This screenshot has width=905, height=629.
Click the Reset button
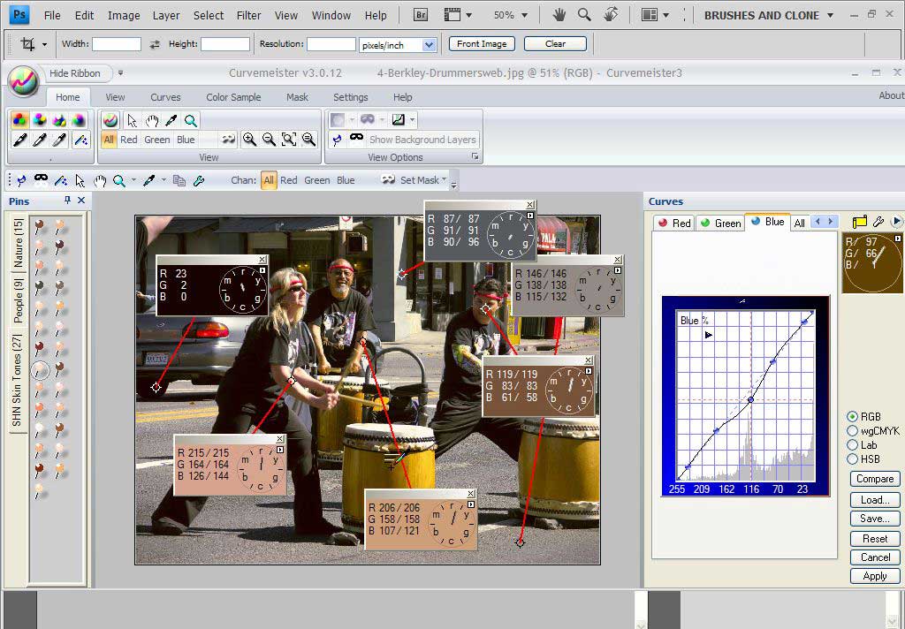[874, 538]
